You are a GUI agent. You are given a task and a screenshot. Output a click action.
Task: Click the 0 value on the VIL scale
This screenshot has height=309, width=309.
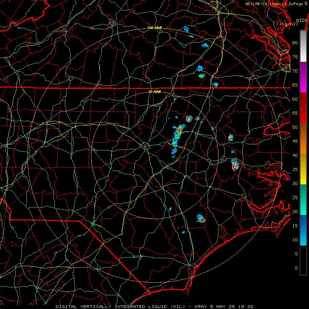(296, 268)
